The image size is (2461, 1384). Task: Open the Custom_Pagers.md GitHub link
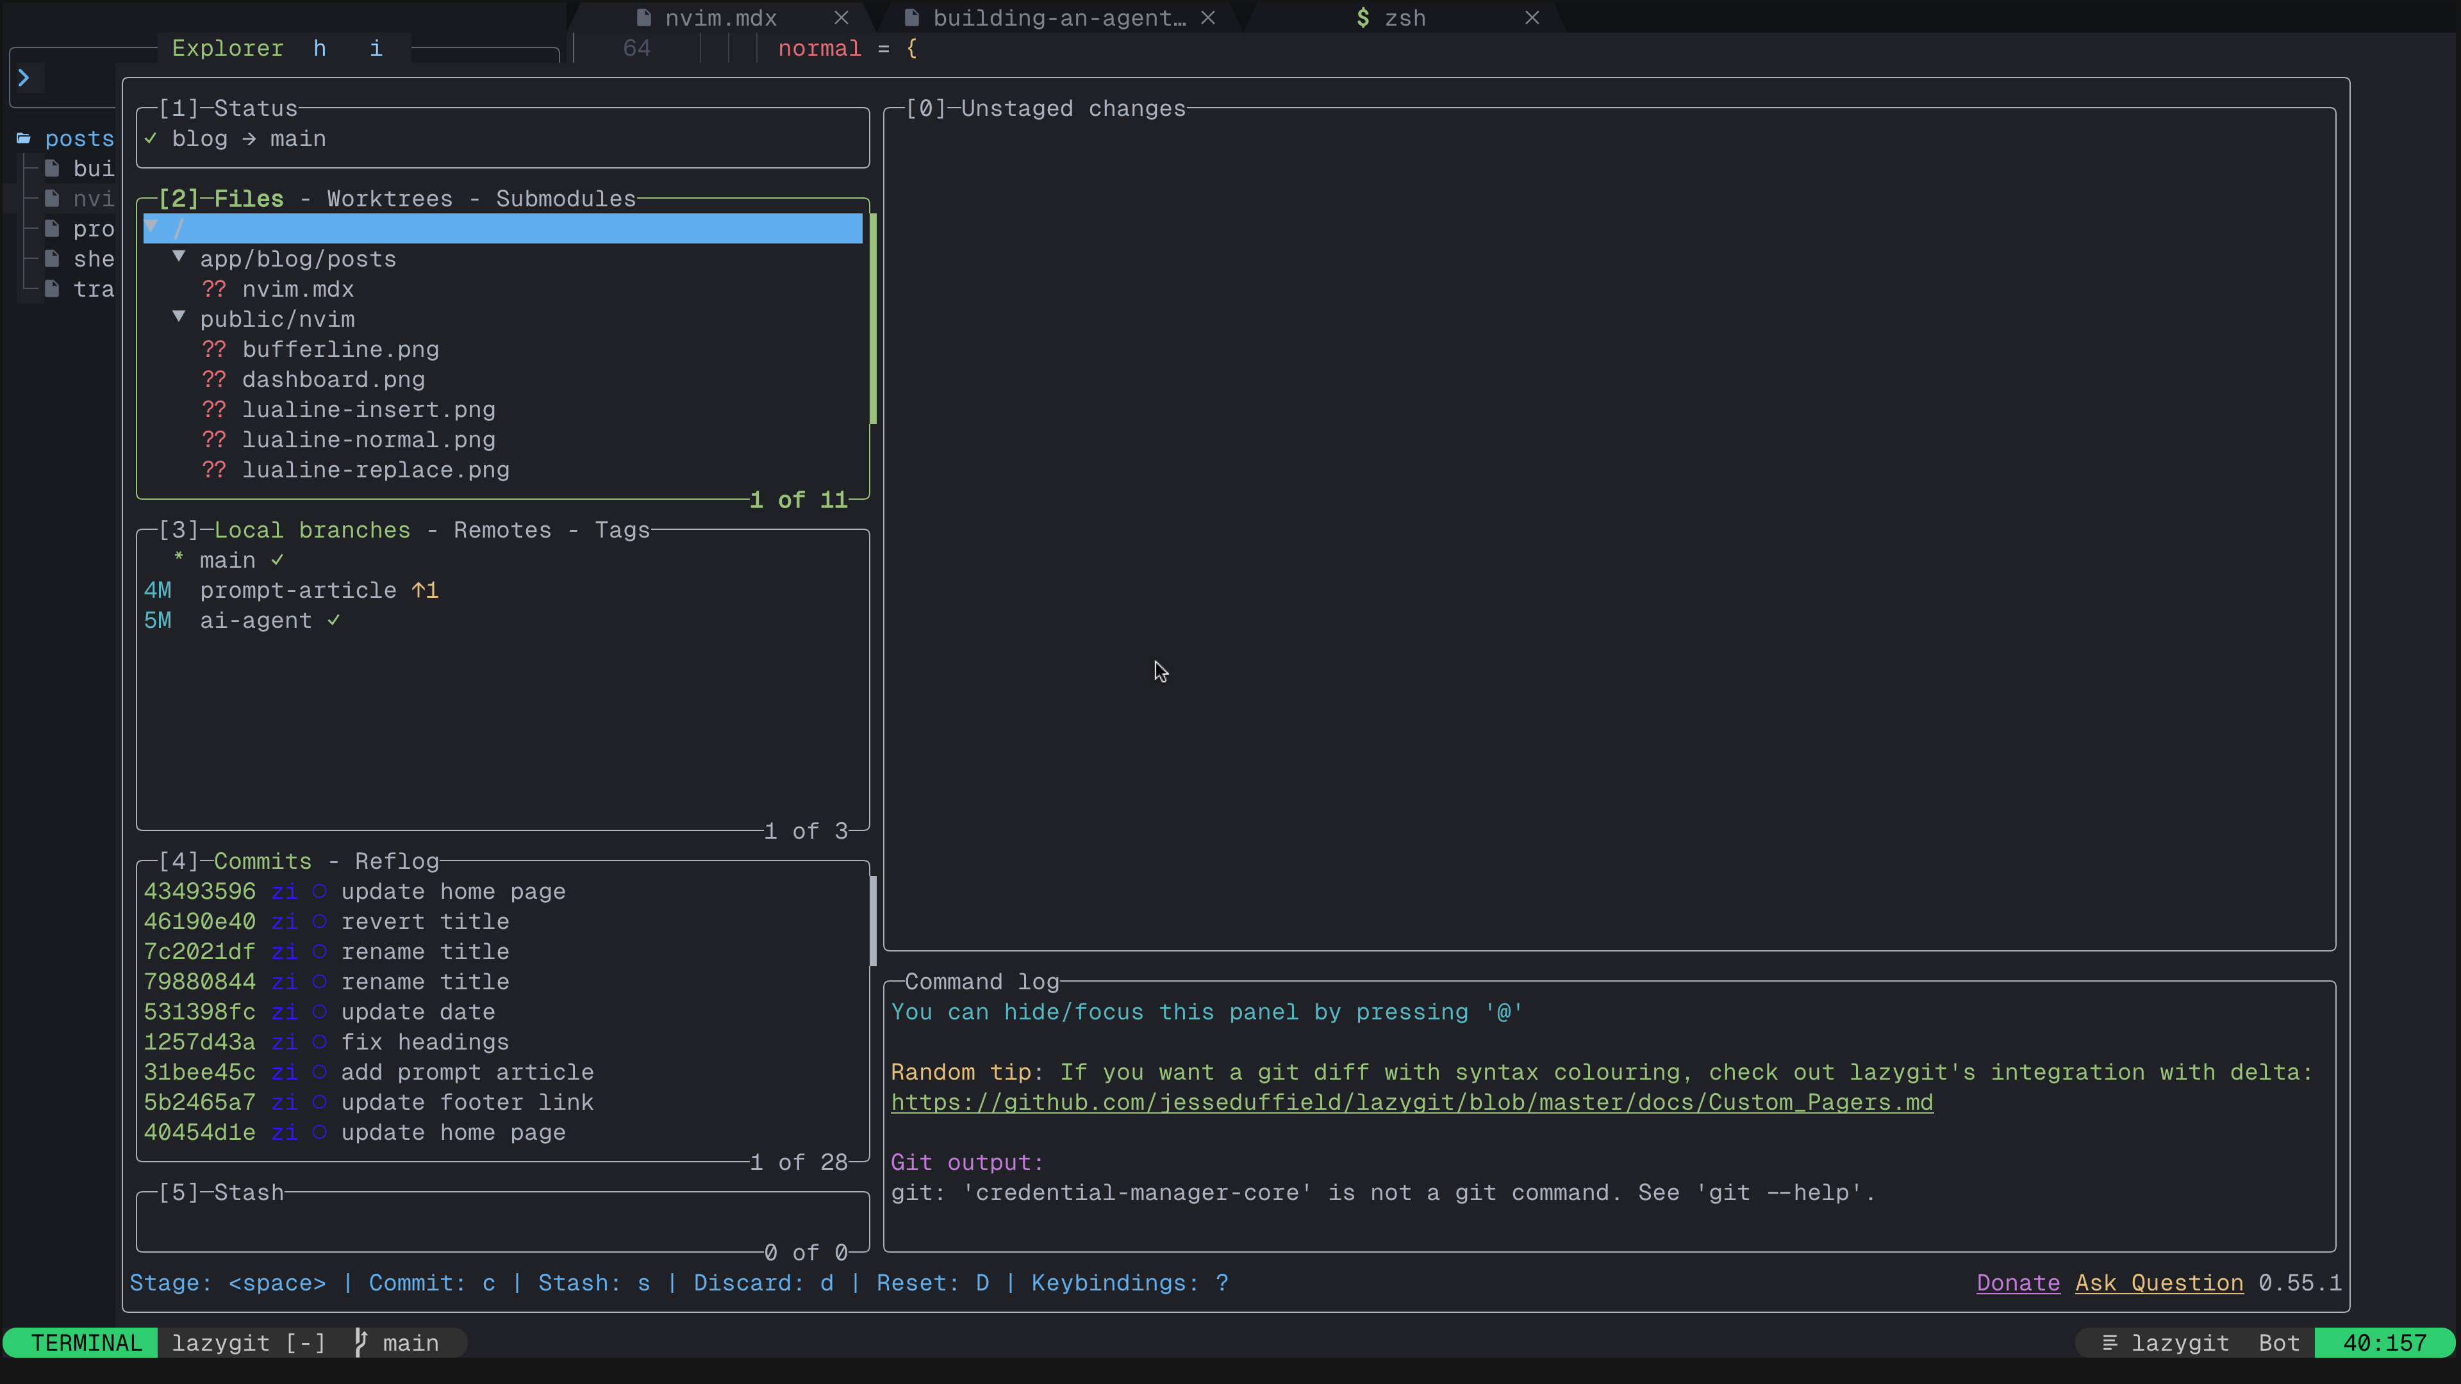(1411, 1102)
